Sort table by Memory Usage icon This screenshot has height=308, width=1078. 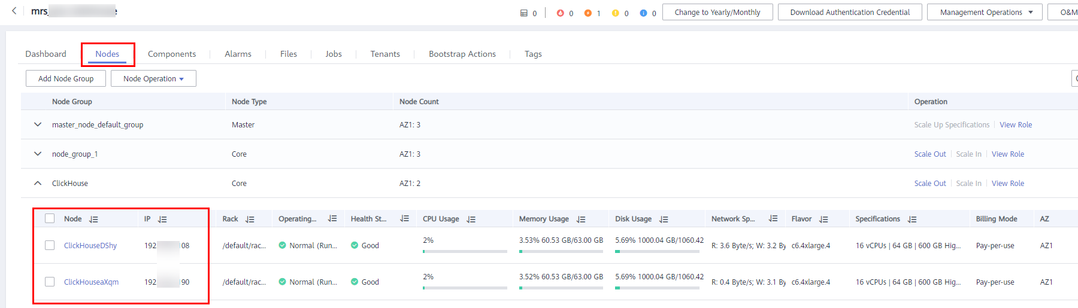(581, 219)
